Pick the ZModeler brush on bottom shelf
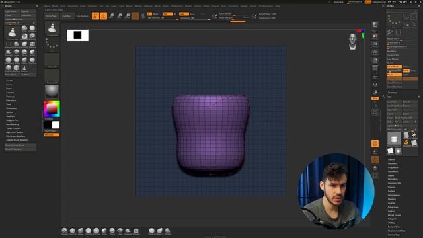Viewport: 423px width, 238px height. pos(136,231)
